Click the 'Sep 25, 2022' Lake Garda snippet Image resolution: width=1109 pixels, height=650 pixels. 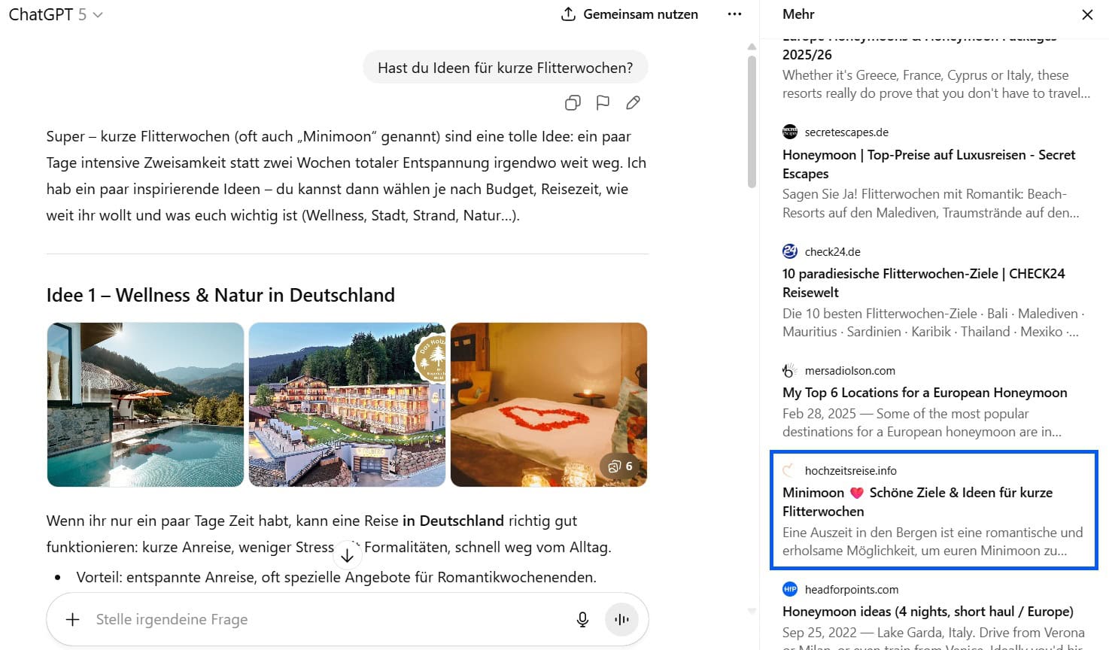tap(934, 639)
